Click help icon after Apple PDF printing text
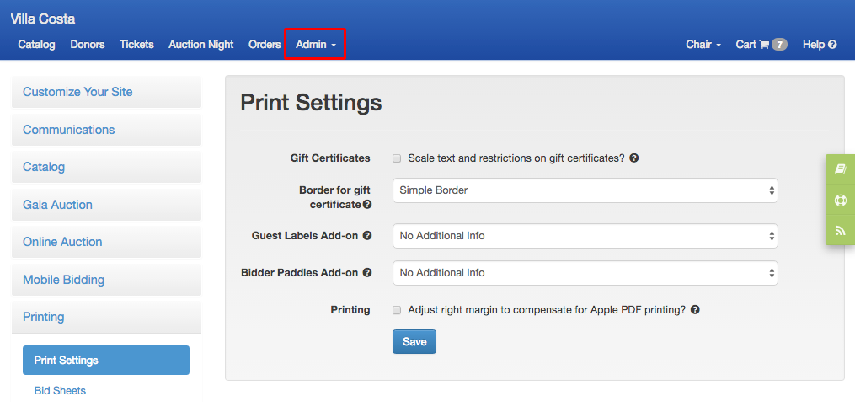Viewport: 855px width, 407px height. tap(695, 310)
